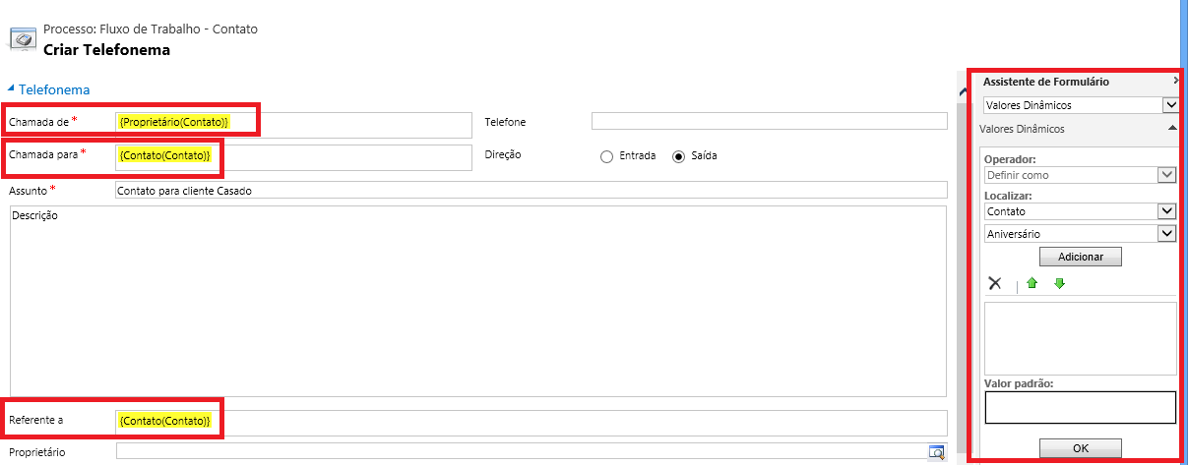Click the green move down arrow
The height and width of the screenshot is (465, 1188).
1059,283
